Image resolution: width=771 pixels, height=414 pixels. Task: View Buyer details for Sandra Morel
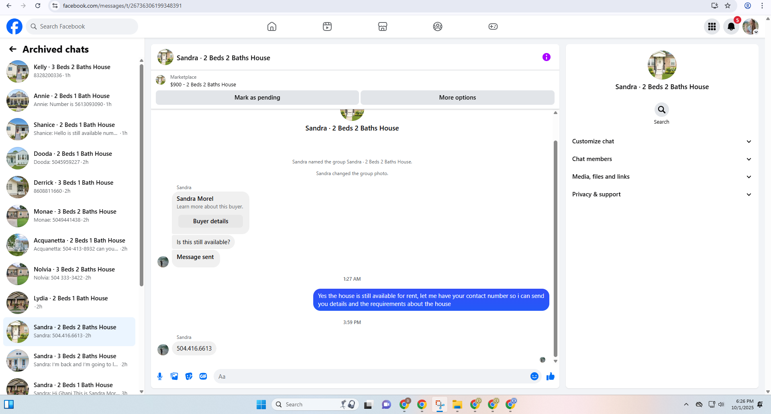click(210, 221)
